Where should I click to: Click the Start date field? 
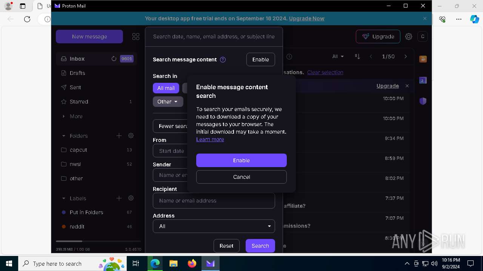point(171,151)
